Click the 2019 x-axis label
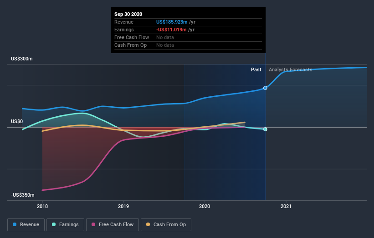 123,206
